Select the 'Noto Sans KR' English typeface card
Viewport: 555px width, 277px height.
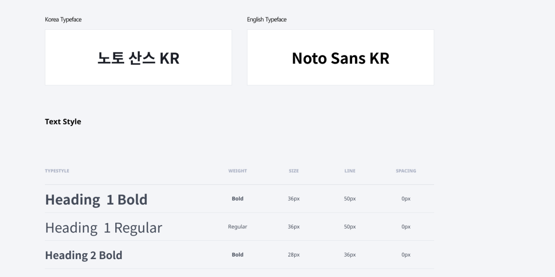tap(340, 58)
